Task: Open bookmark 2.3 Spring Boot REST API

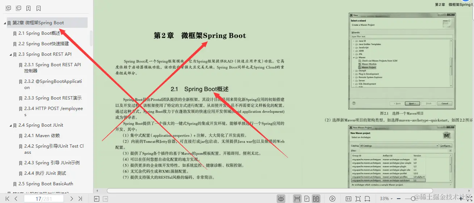Action: [x=45, y=54]
